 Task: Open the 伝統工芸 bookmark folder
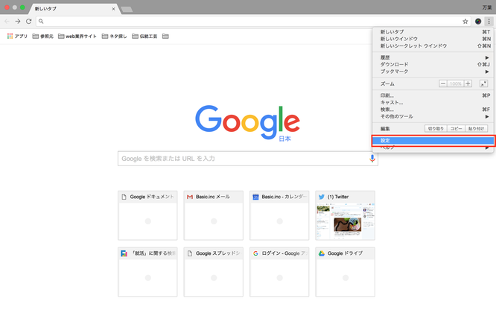[x=144, y=36]
